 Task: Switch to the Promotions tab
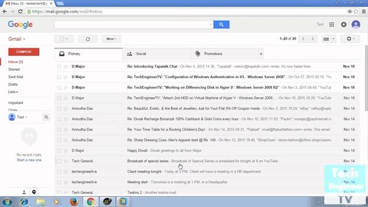point(225,53)
